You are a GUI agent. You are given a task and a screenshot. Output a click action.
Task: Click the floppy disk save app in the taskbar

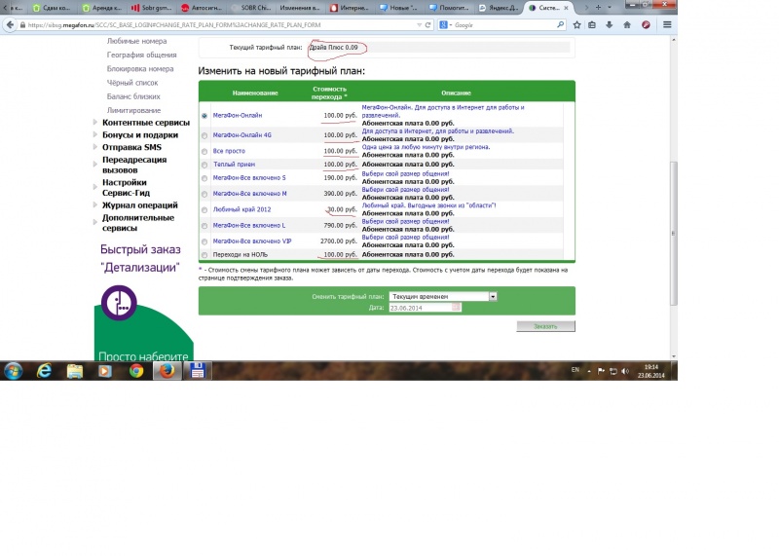point(198,371)
